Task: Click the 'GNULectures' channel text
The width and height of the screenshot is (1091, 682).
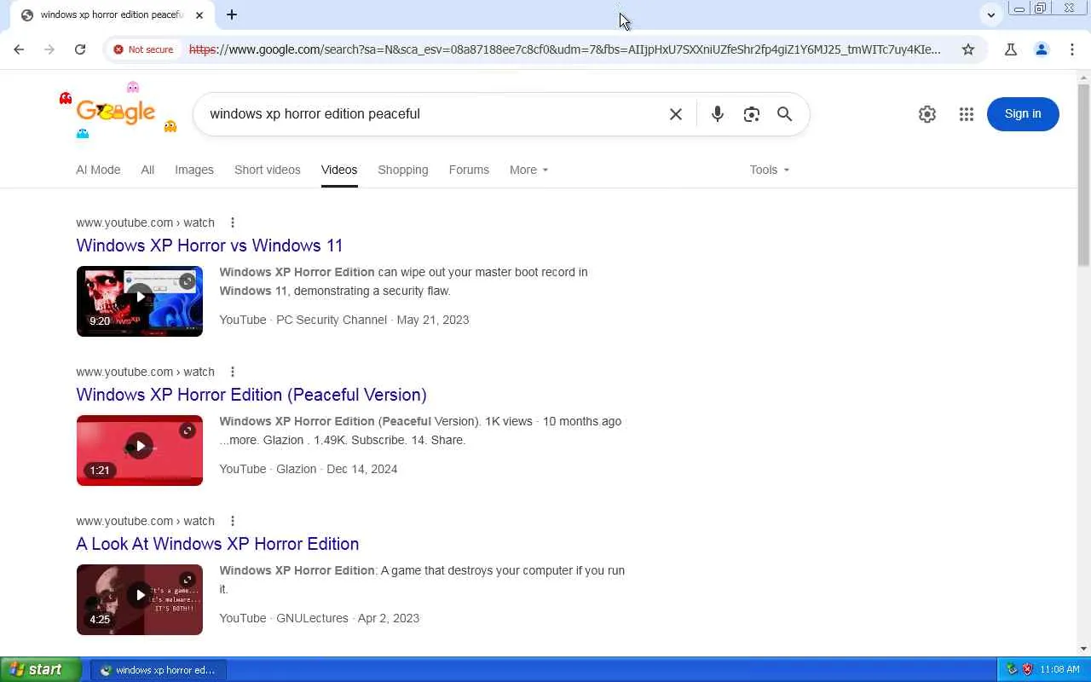Action: (312, 618)
